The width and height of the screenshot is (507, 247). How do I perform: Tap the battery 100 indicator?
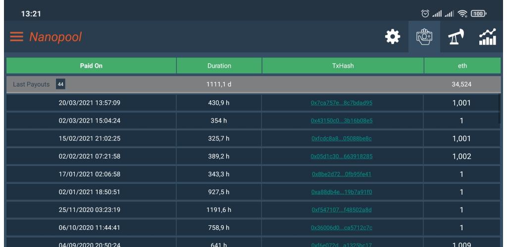click(479, 13)
